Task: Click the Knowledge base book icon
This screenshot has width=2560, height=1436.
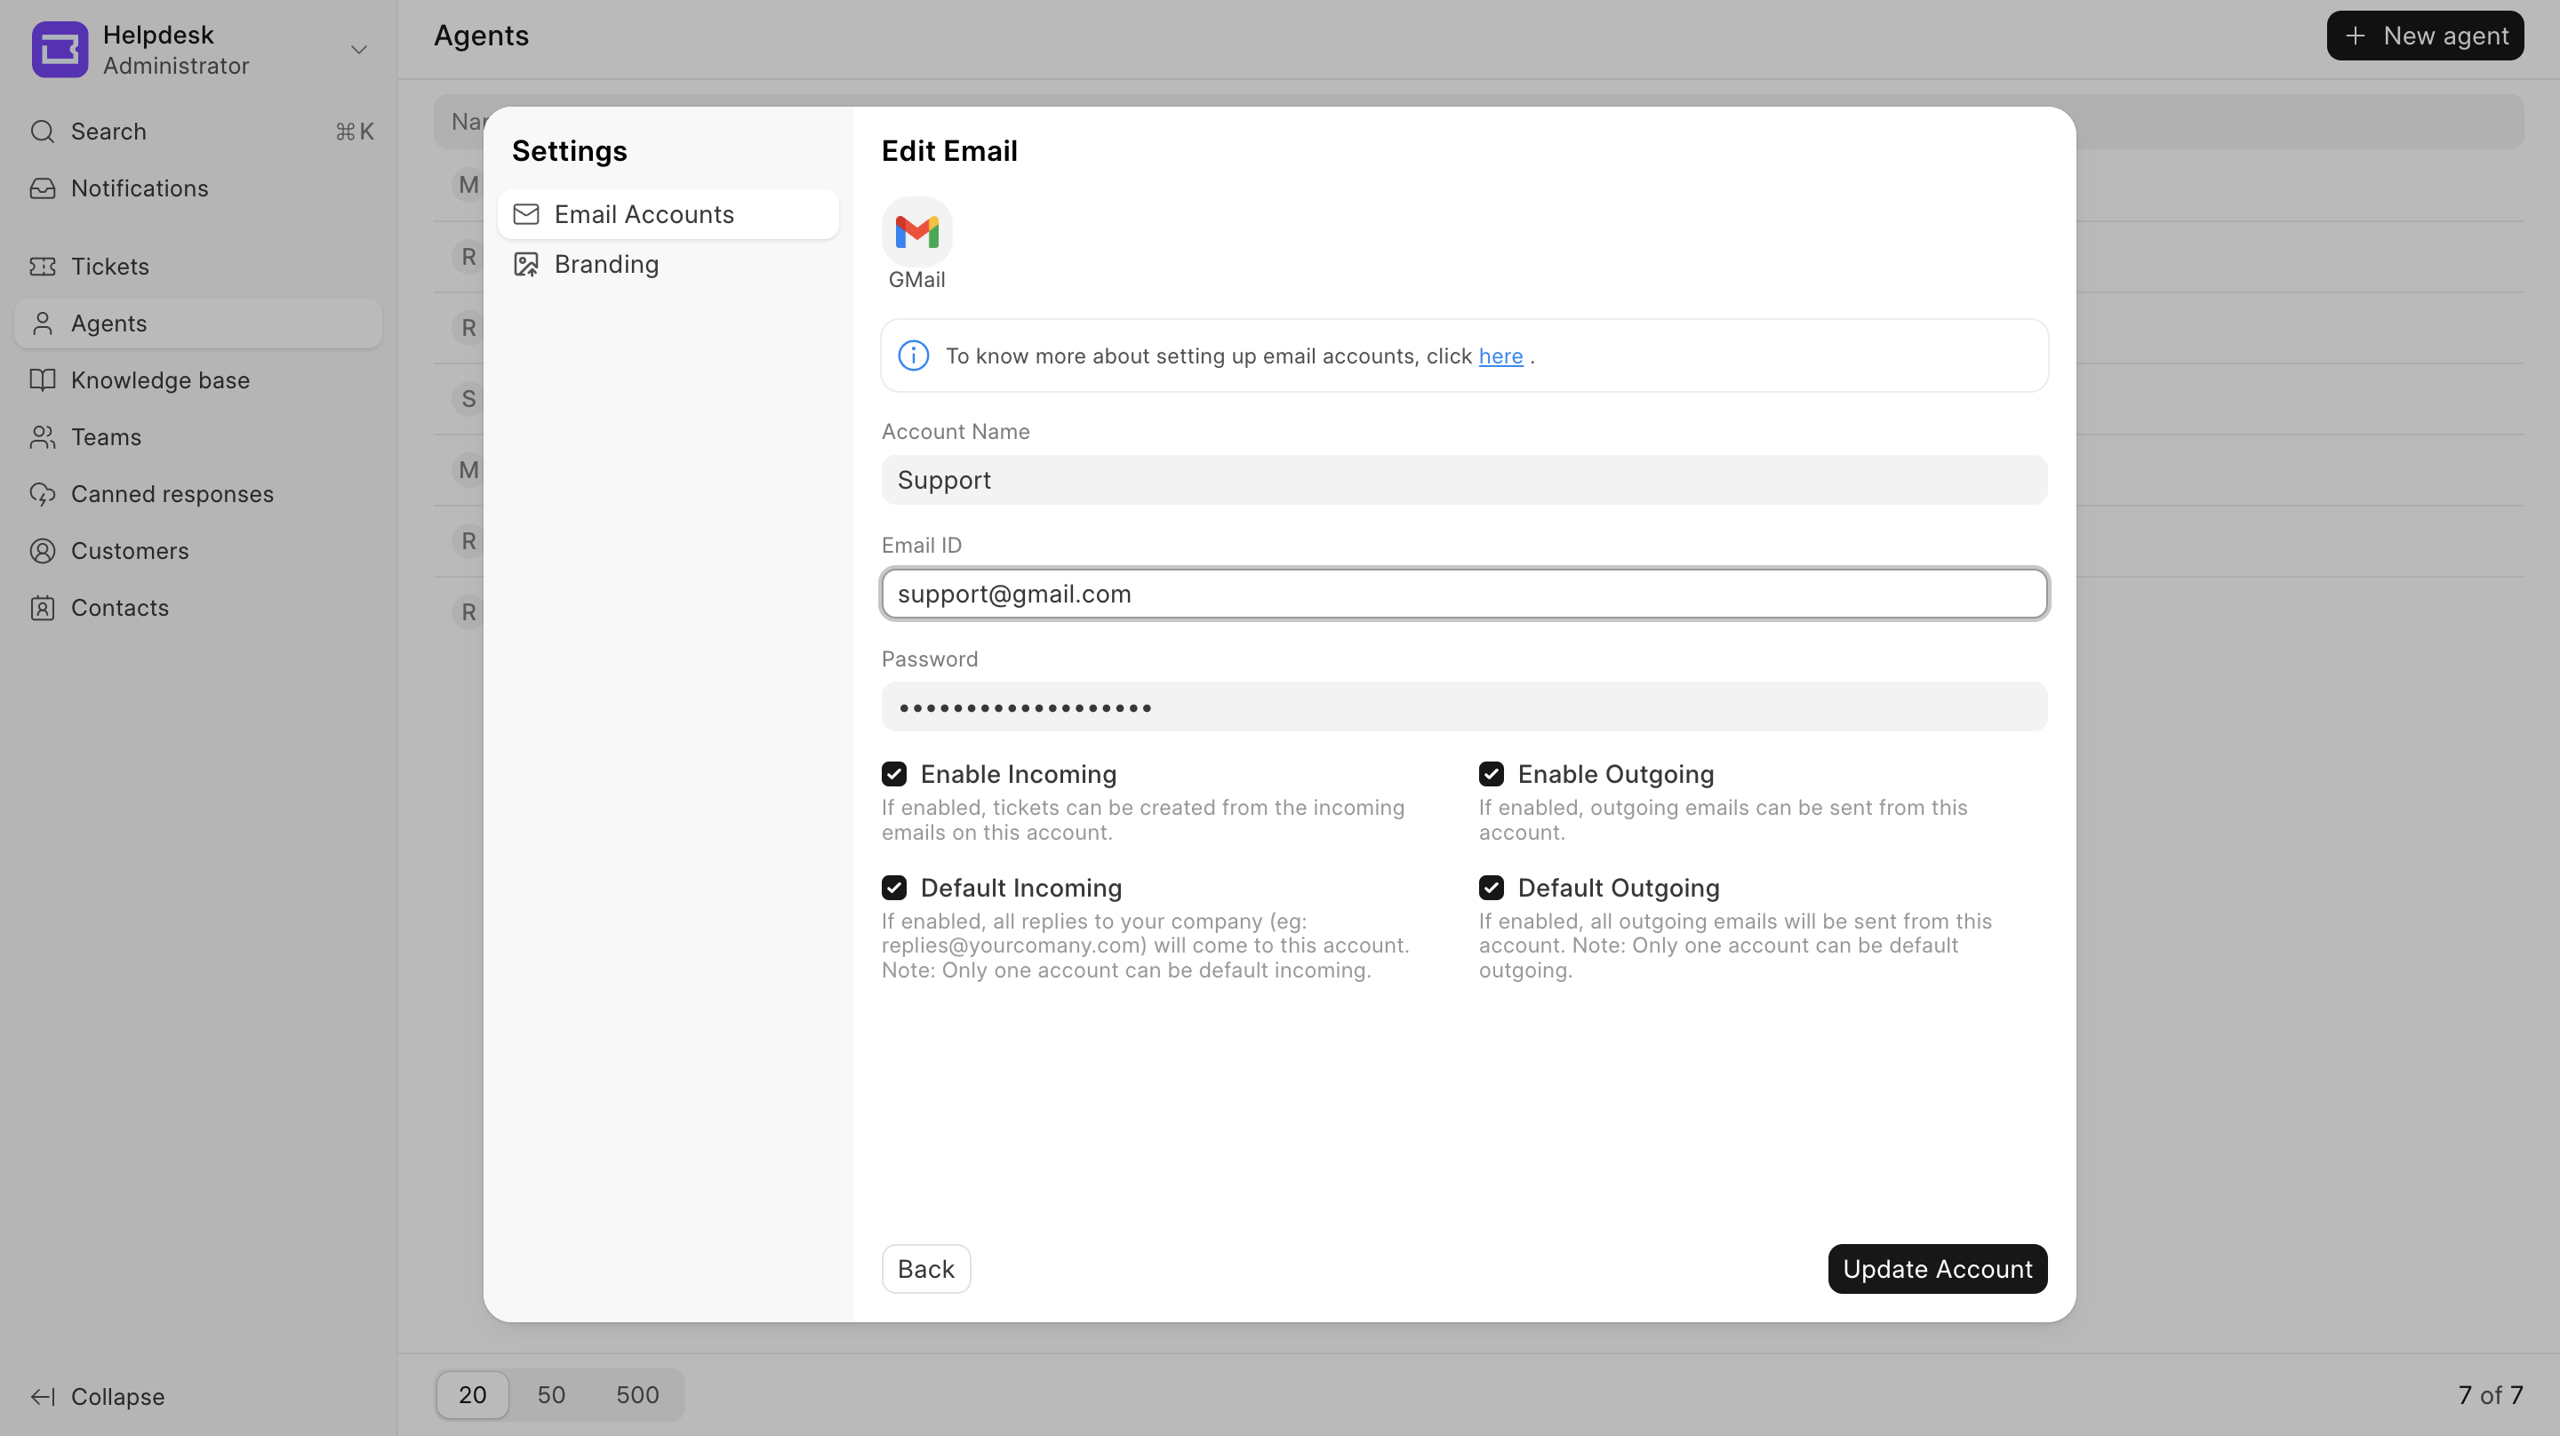Action: (x=42, y=379)
